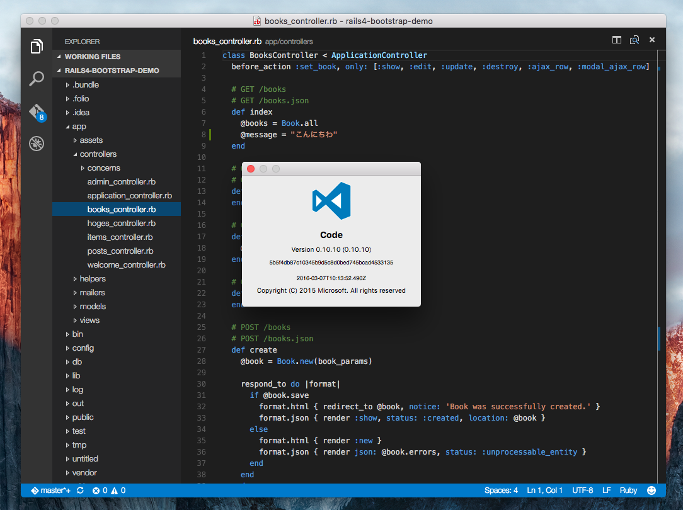Click the split editor icon

pyautogui.click(x=617, y=40)
